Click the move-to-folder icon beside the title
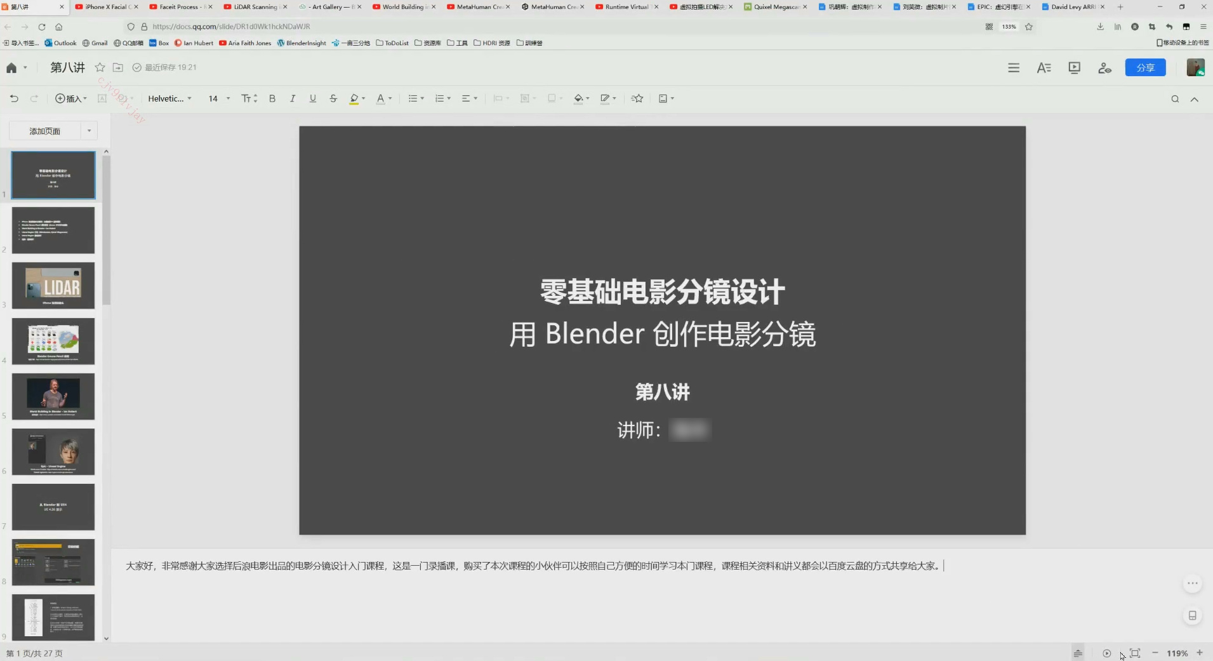 click(118, 67)
